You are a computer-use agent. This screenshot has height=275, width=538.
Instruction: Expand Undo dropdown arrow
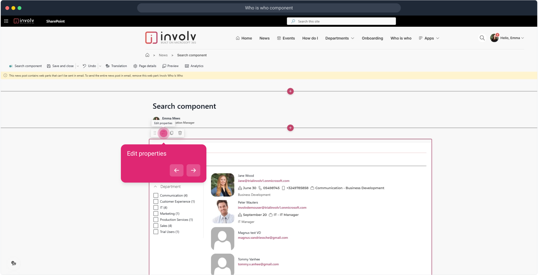[100, 66]
